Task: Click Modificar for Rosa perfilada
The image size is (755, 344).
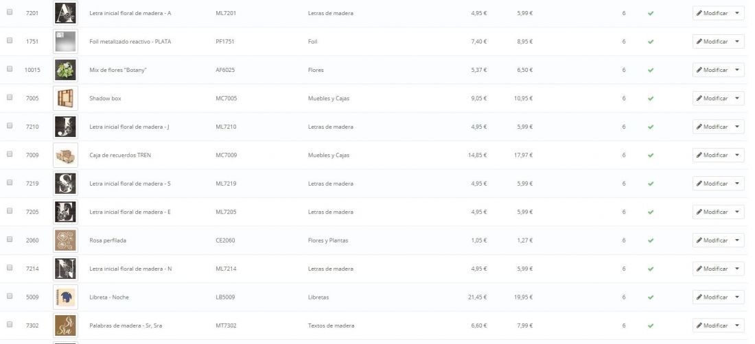Action: click(712, 241)
